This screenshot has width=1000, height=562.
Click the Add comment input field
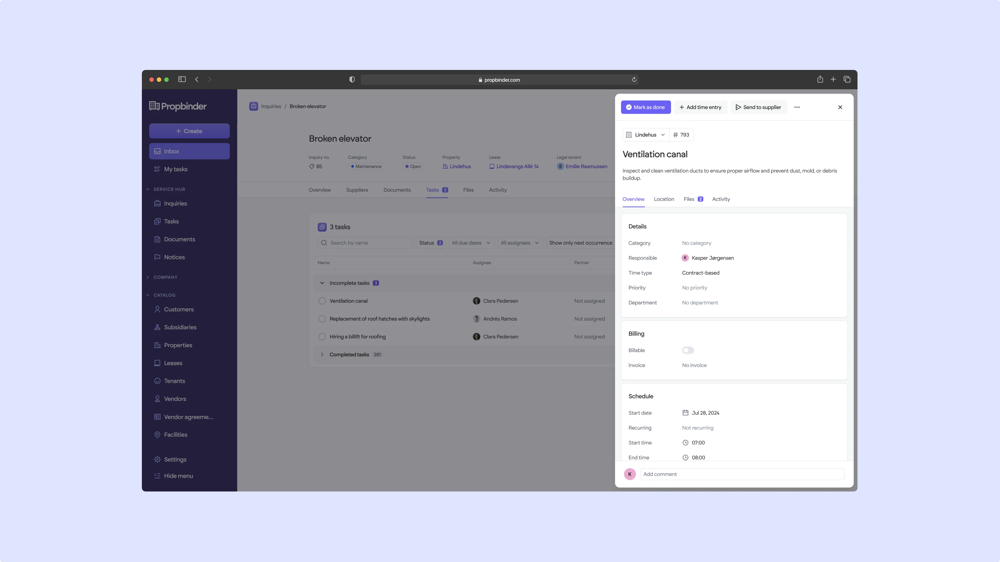(742, 474)
